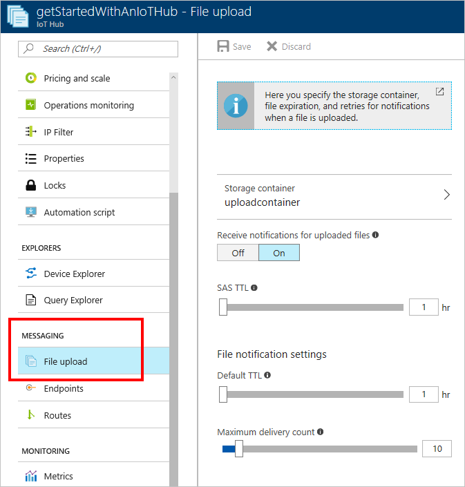Click the Default TTL hours input box
Image resolution: width=465 pixels, height=487 pixels.
click(x=424, y=394)
